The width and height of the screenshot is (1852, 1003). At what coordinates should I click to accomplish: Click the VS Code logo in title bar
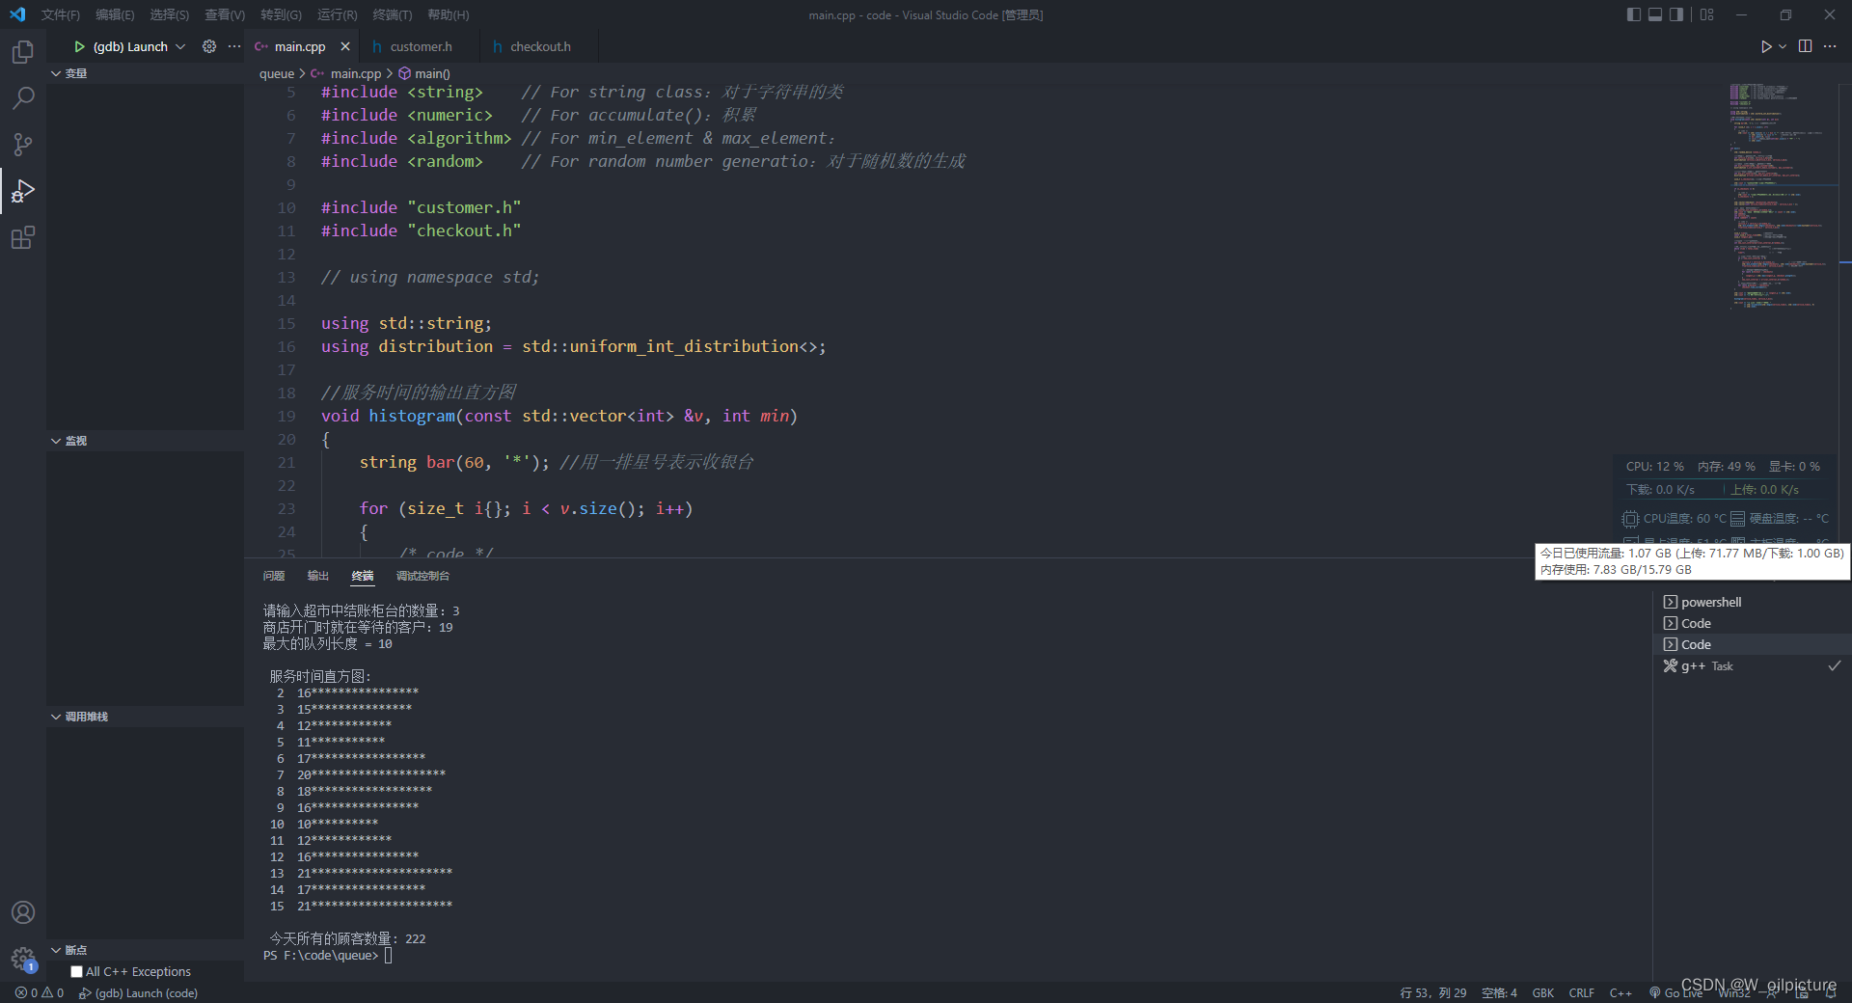point(17,14)
